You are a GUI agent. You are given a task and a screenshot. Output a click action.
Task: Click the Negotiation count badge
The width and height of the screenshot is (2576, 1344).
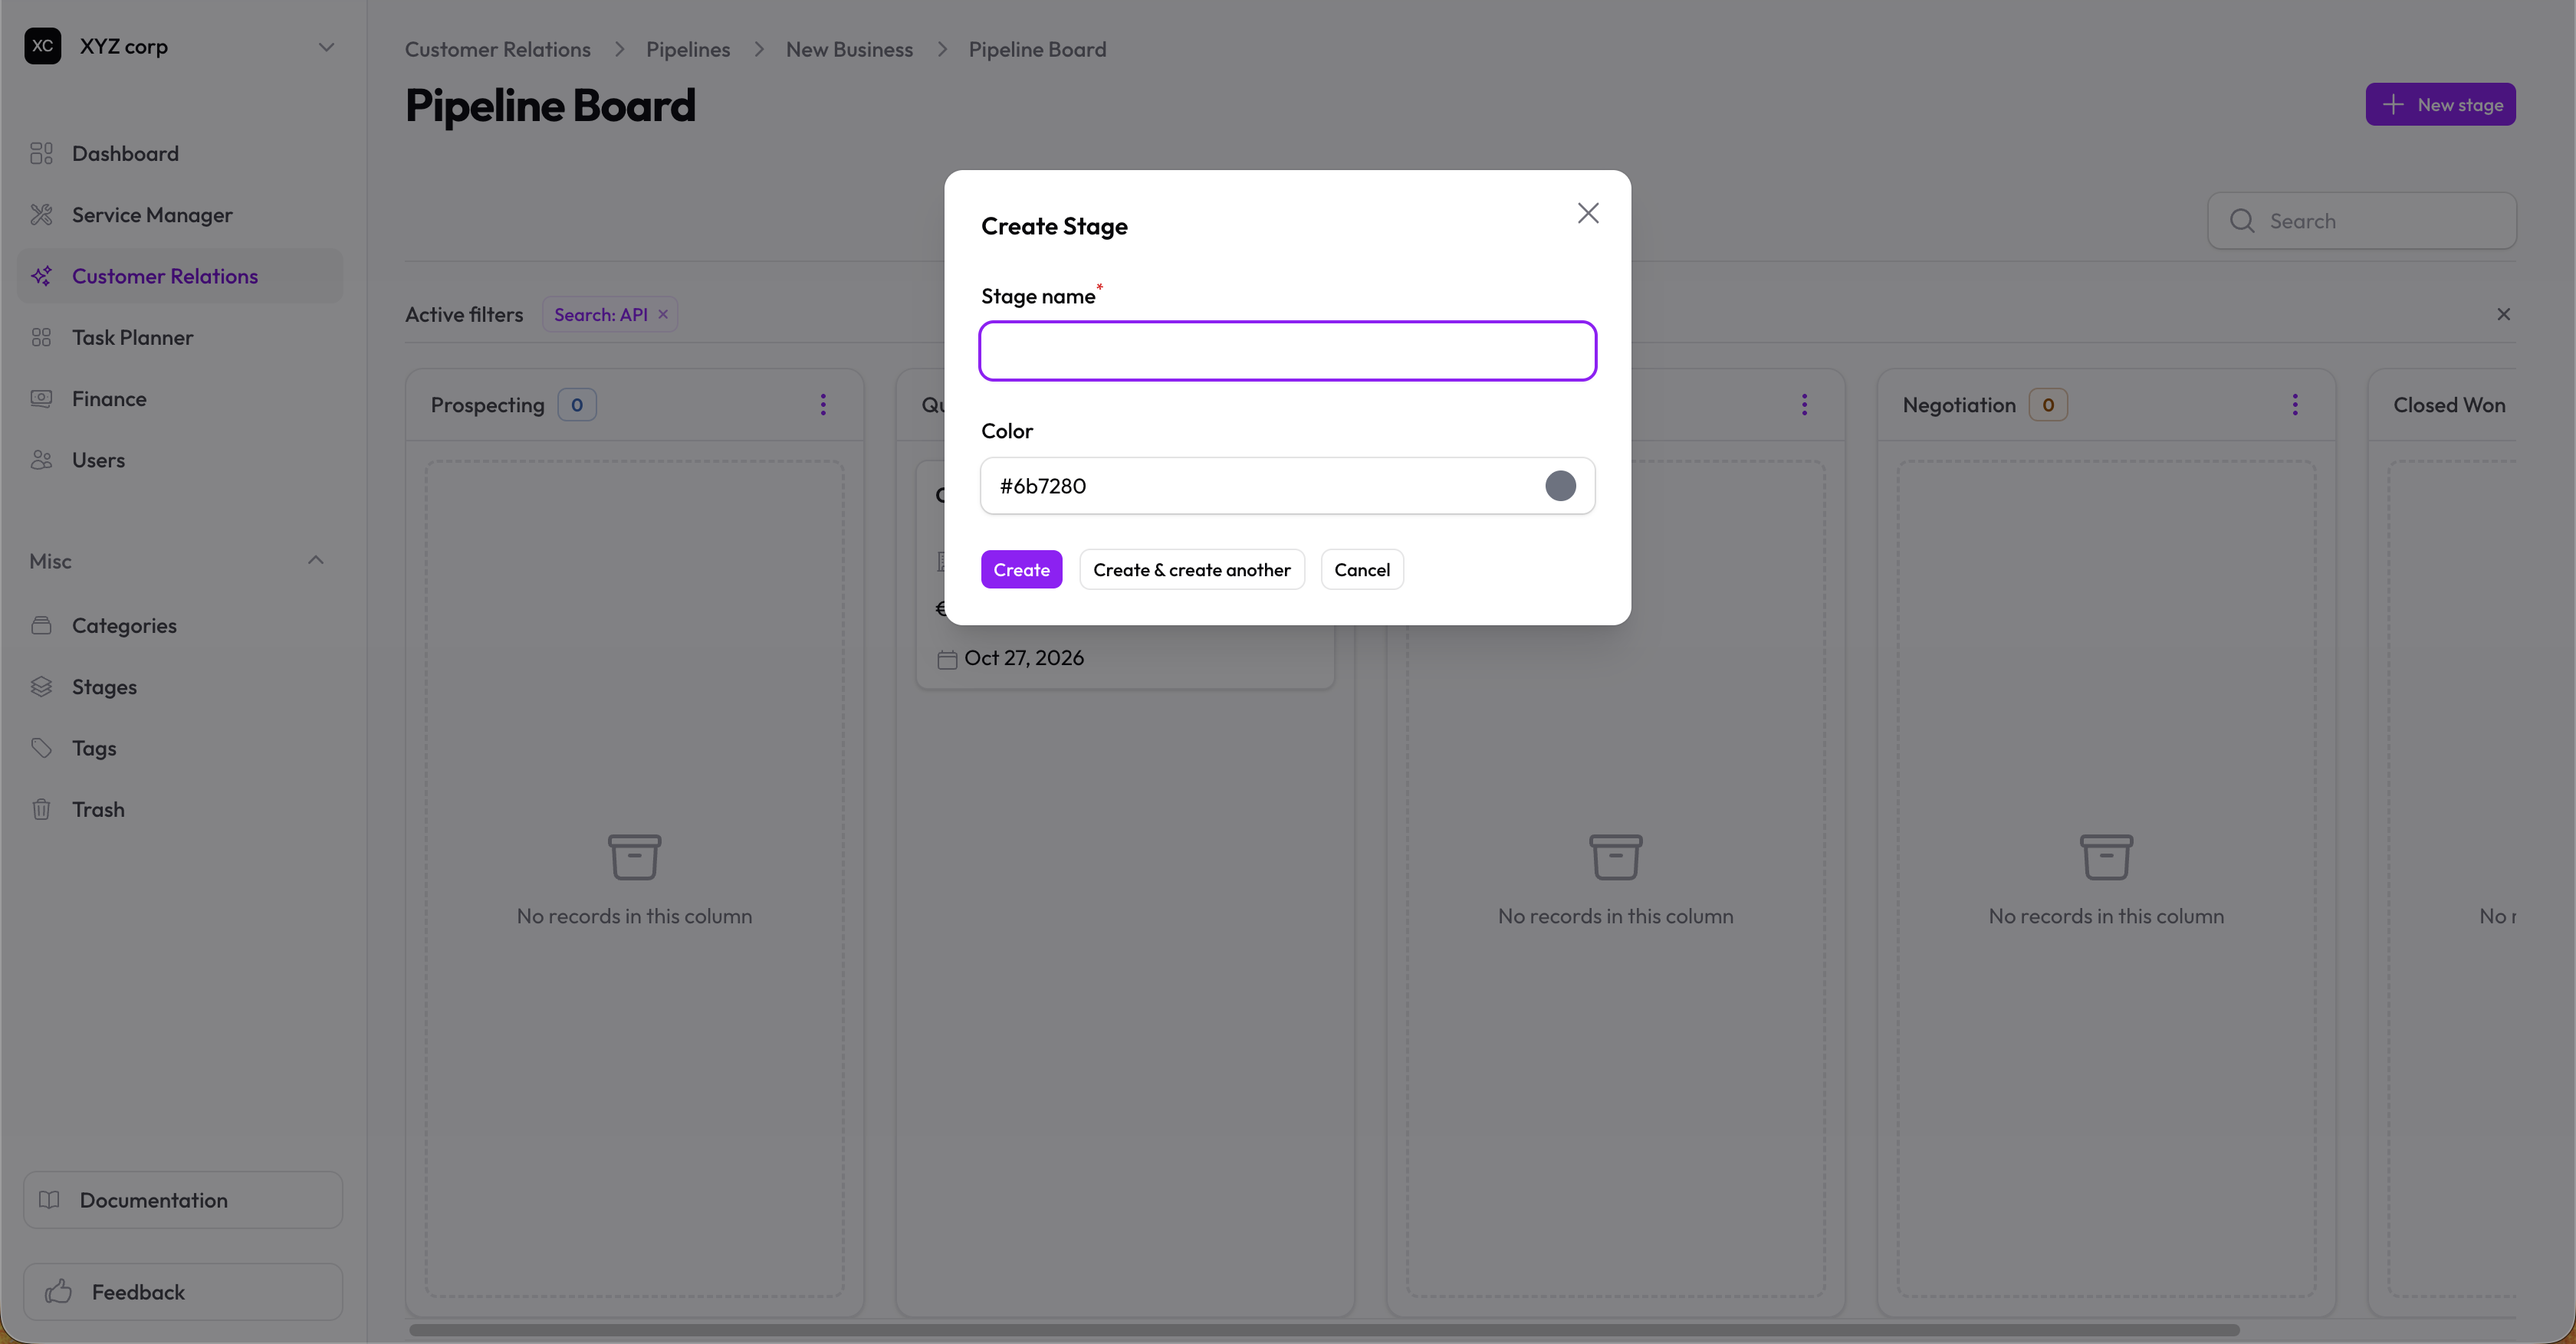coord(2048,405)
